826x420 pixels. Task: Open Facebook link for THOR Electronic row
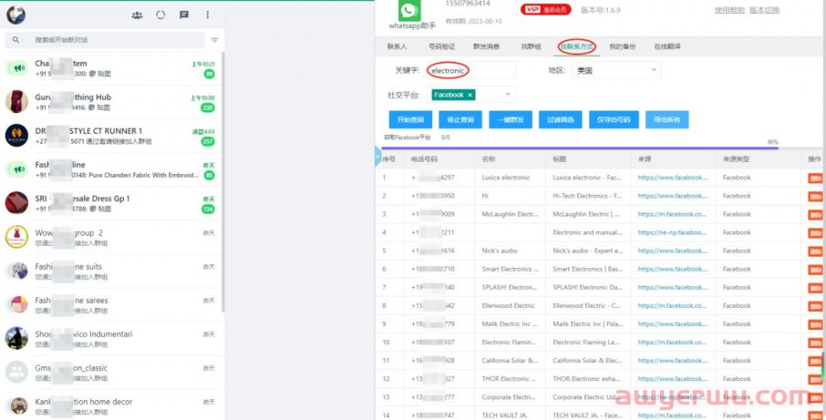click(672, 379)
